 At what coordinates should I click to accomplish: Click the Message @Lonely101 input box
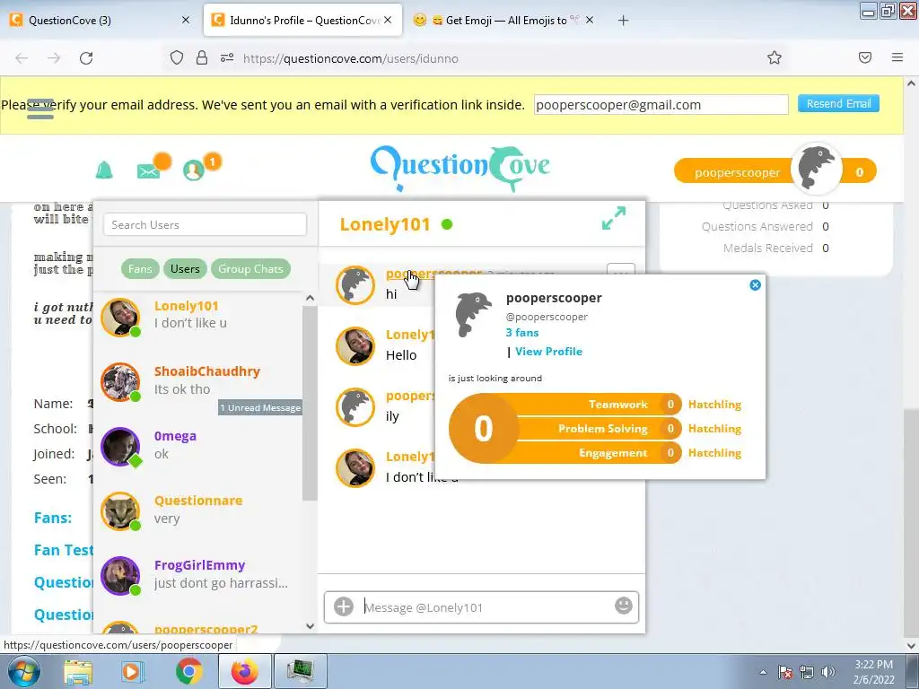[481, 607]
